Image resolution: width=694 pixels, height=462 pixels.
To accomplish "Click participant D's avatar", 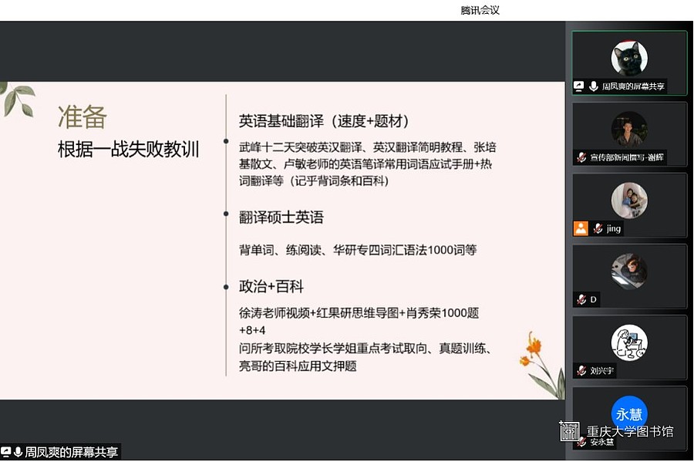I will (x=629, y=271).
